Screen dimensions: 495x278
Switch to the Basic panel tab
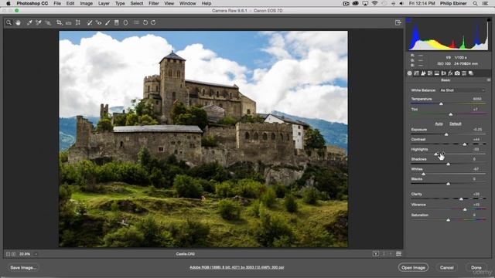(x=409, y=73)
